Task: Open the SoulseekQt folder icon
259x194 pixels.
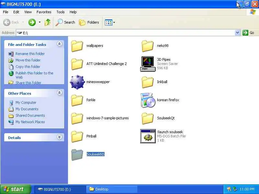Action: point(148,118)
